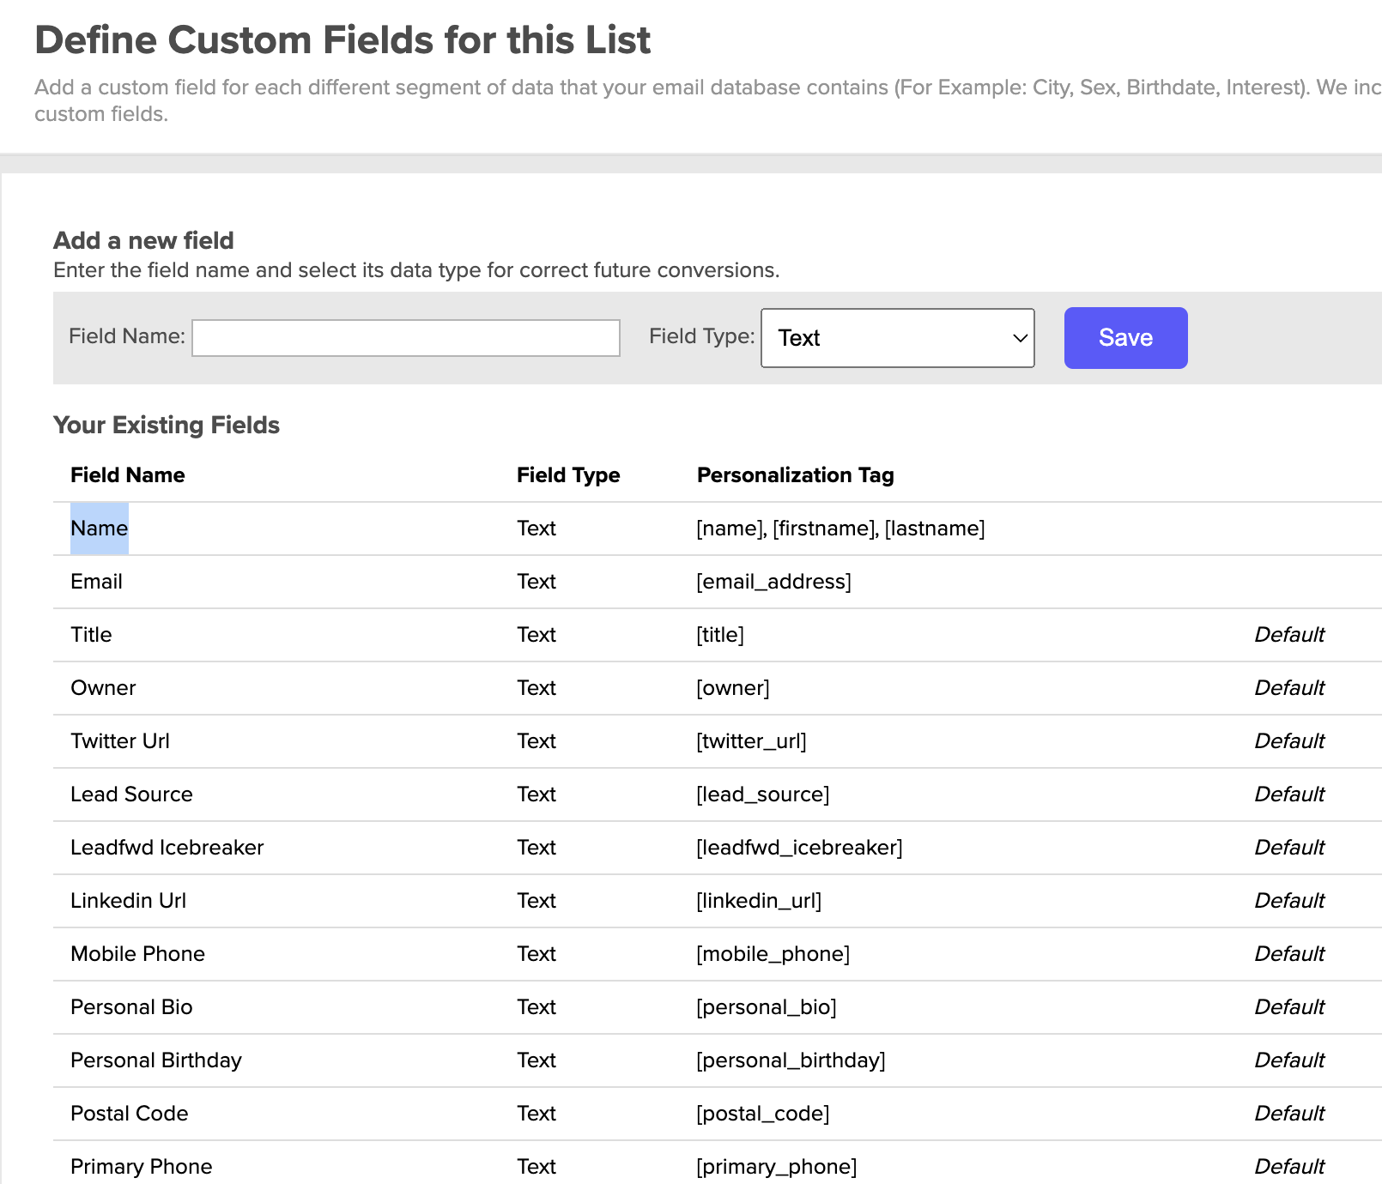
Task: Click the [title] personalization tag
Action: tap(720, 635)
